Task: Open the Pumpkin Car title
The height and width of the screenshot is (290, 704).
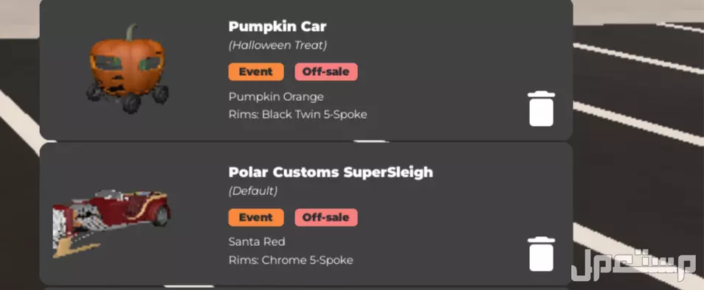Action: (277, 26)
